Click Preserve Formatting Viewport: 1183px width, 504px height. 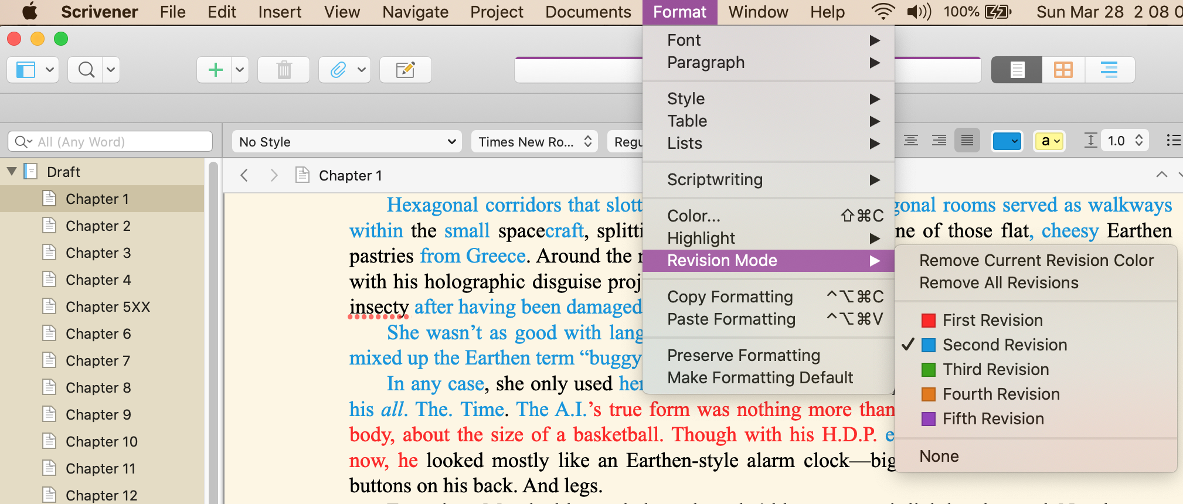(769, 355)
